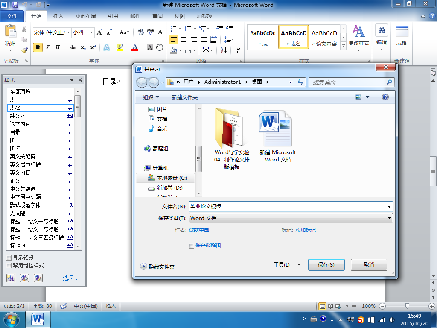
Task: Toggle Italic formatting in the ribbon
Action: pos(48,47)
